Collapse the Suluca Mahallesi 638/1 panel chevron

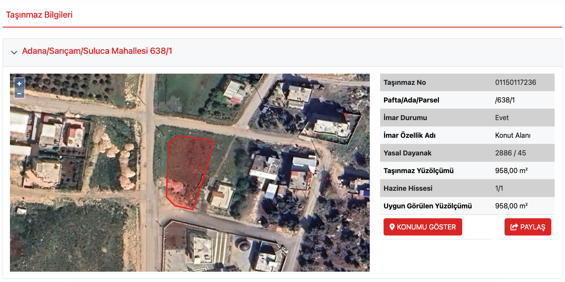(x=14, y=52)
